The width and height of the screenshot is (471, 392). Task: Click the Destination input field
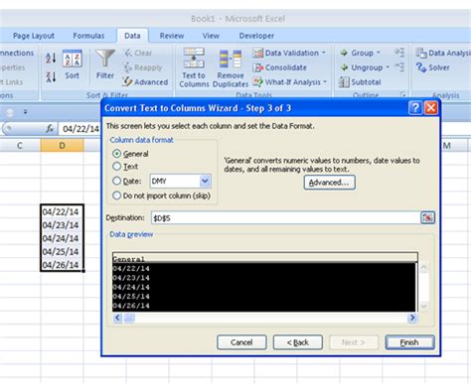(285, 218)
